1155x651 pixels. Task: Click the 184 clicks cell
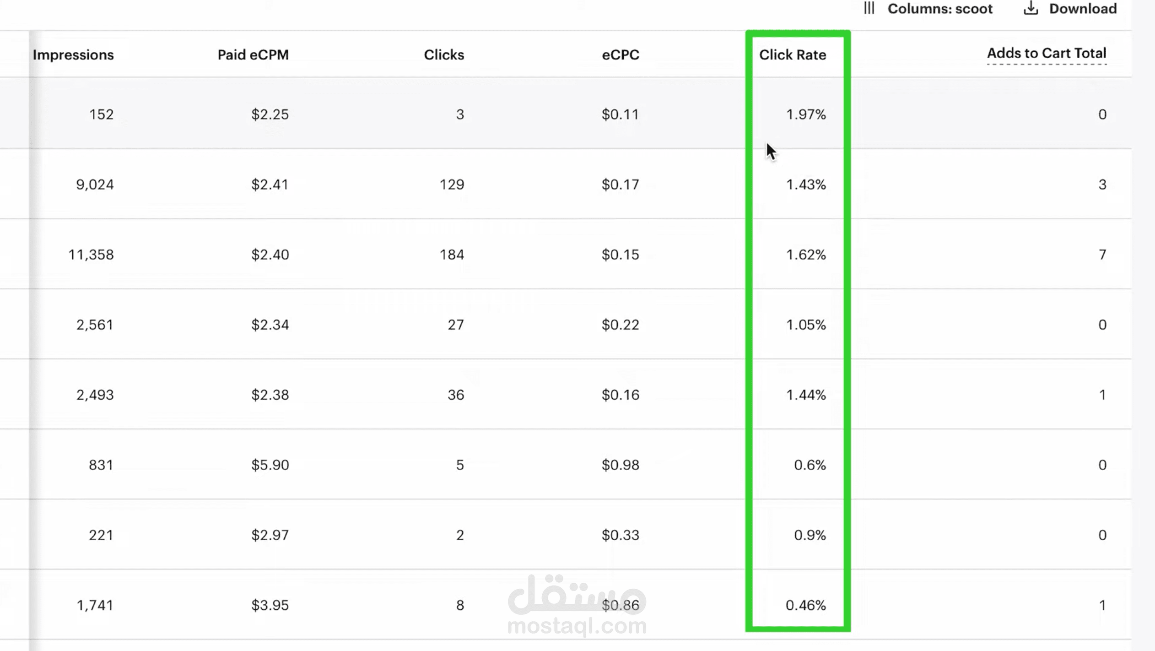(452, 255)
